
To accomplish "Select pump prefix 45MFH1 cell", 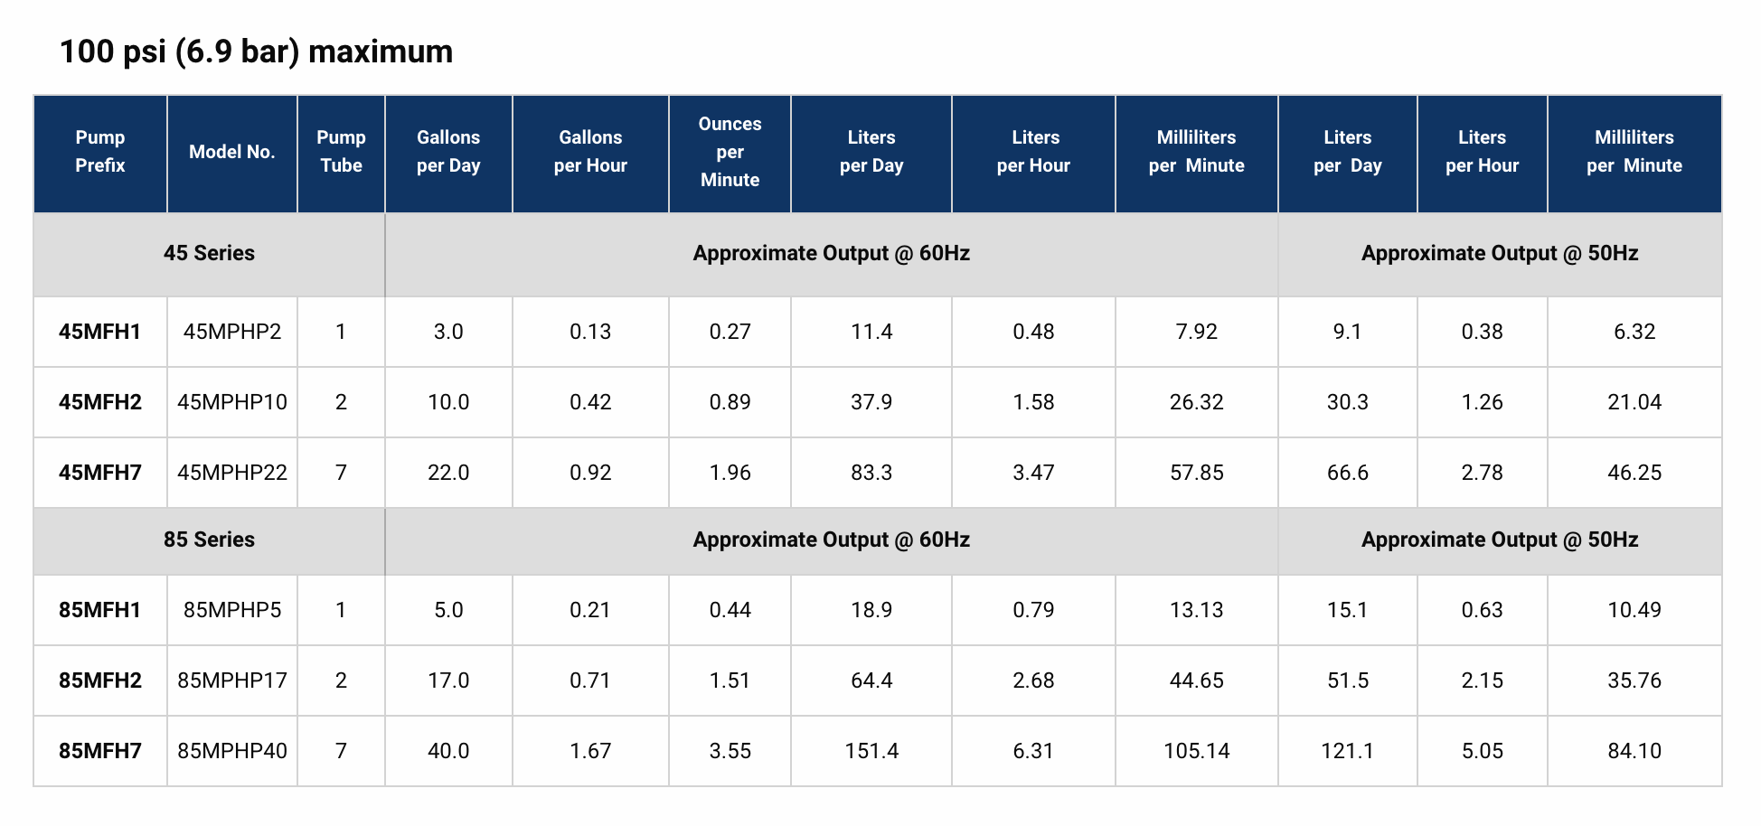I will click(x=100, y=332).
